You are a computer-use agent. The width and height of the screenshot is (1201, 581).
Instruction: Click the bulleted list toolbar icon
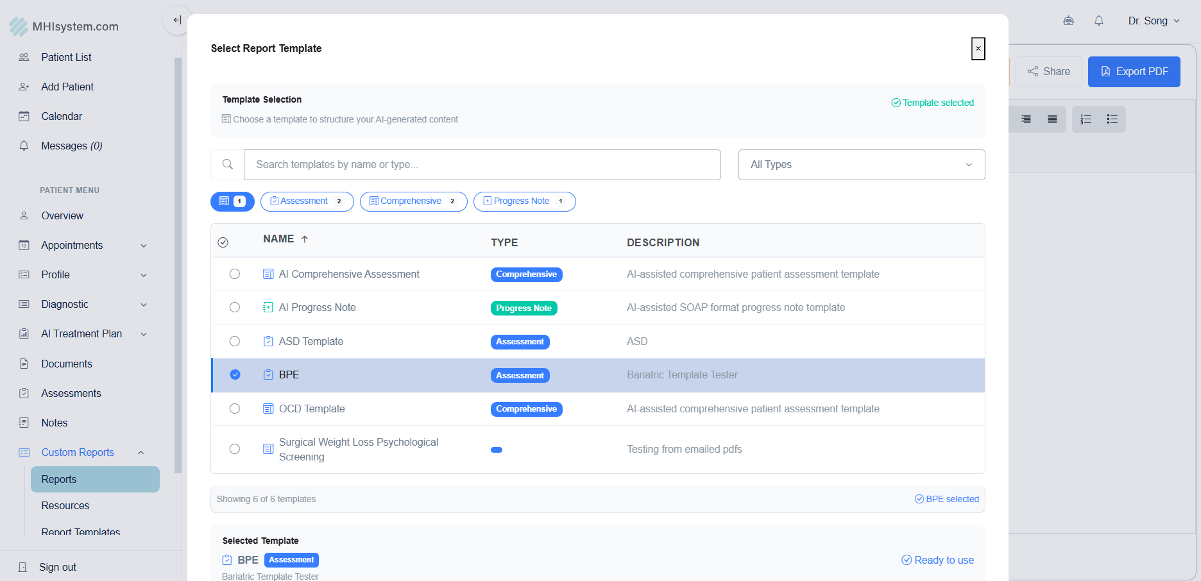click(x=1112, y=119)
